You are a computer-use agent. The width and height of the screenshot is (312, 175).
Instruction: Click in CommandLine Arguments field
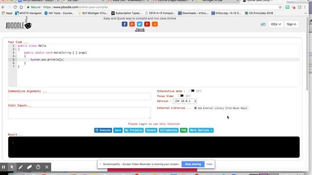pos(79,97)
